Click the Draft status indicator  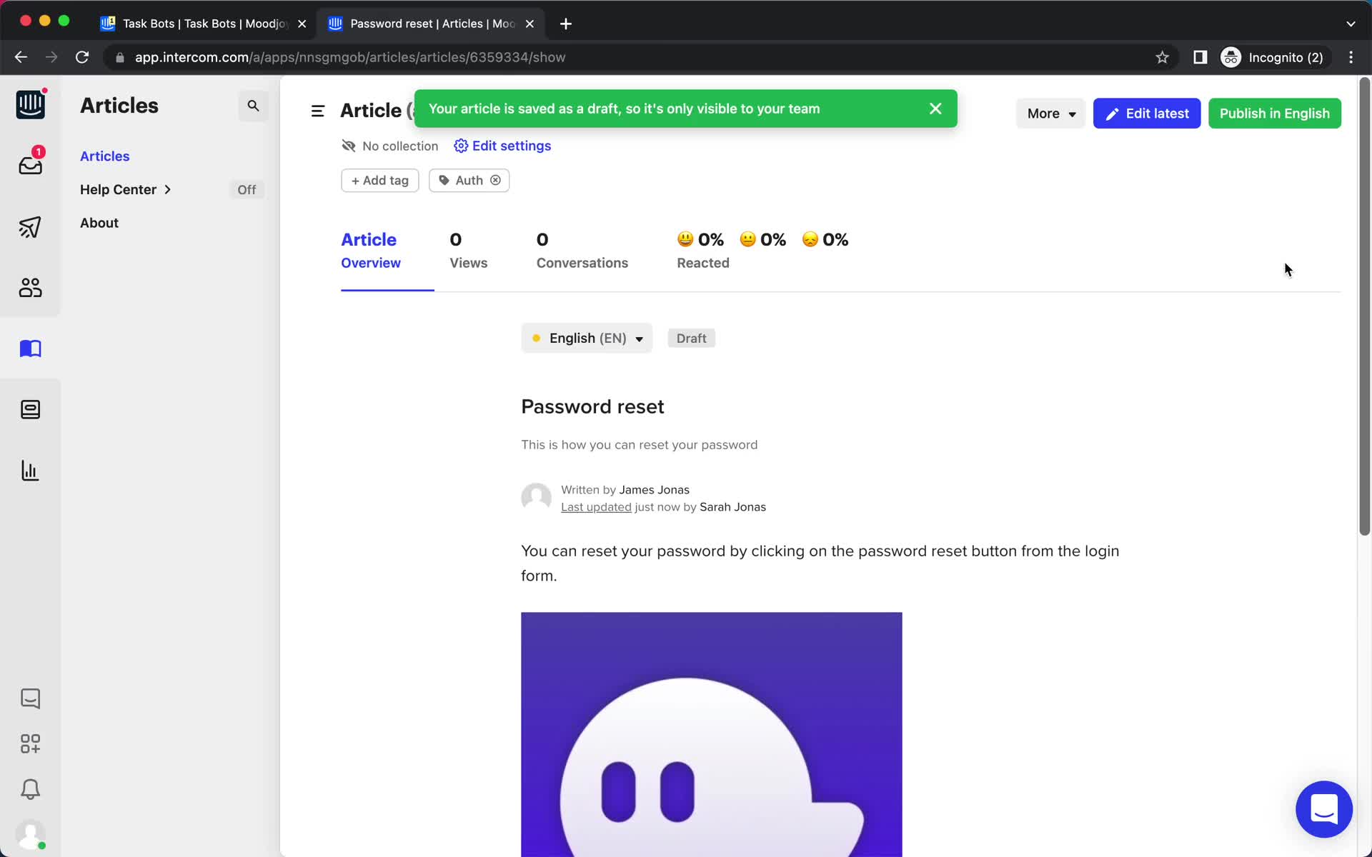click(692, 338)
